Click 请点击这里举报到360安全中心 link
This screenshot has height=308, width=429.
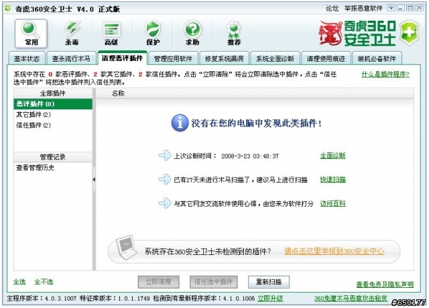point(334,251)
